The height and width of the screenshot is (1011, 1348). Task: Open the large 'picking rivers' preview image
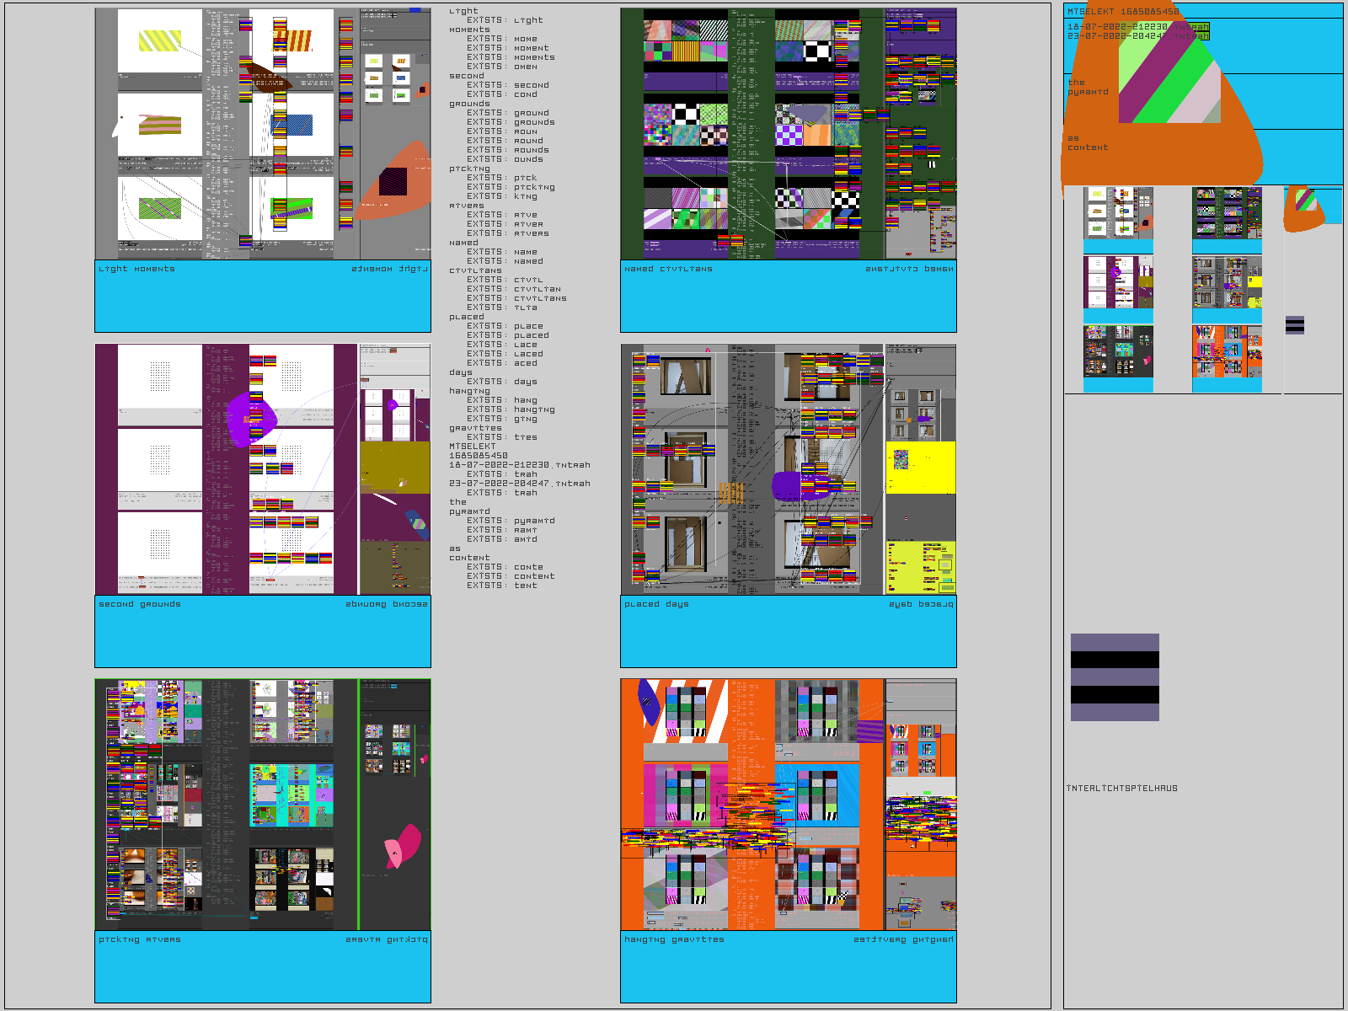pyautogui.click(x=263, y=805)
